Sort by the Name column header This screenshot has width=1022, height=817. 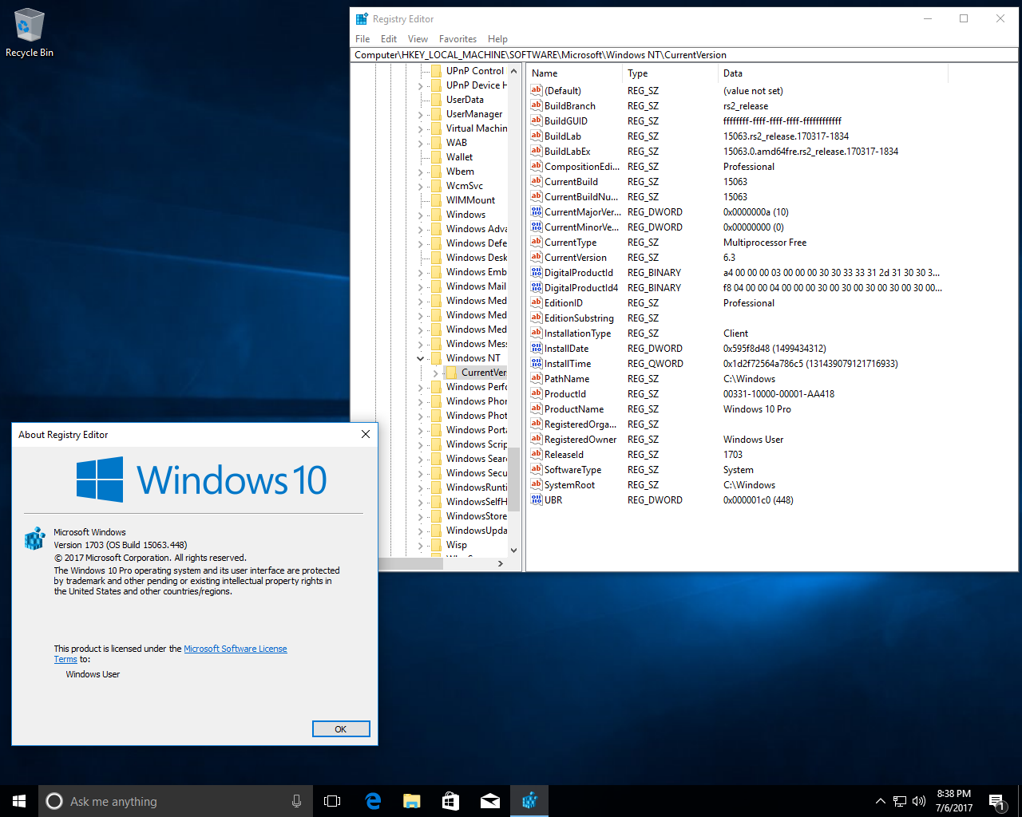(x=575, y=73)
